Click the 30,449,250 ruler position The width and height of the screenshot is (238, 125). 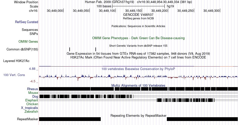[185, 11]
